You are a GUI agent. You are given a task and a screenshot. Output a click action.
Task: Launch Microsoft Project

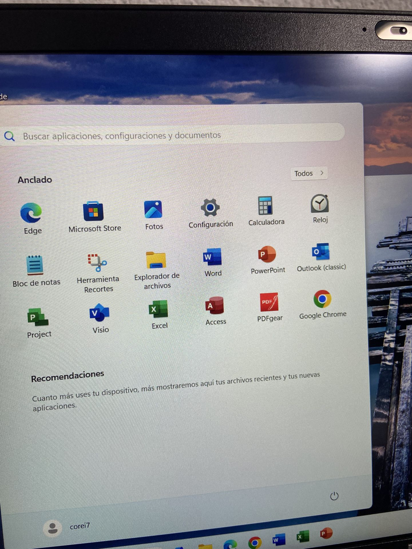point(38,323)
